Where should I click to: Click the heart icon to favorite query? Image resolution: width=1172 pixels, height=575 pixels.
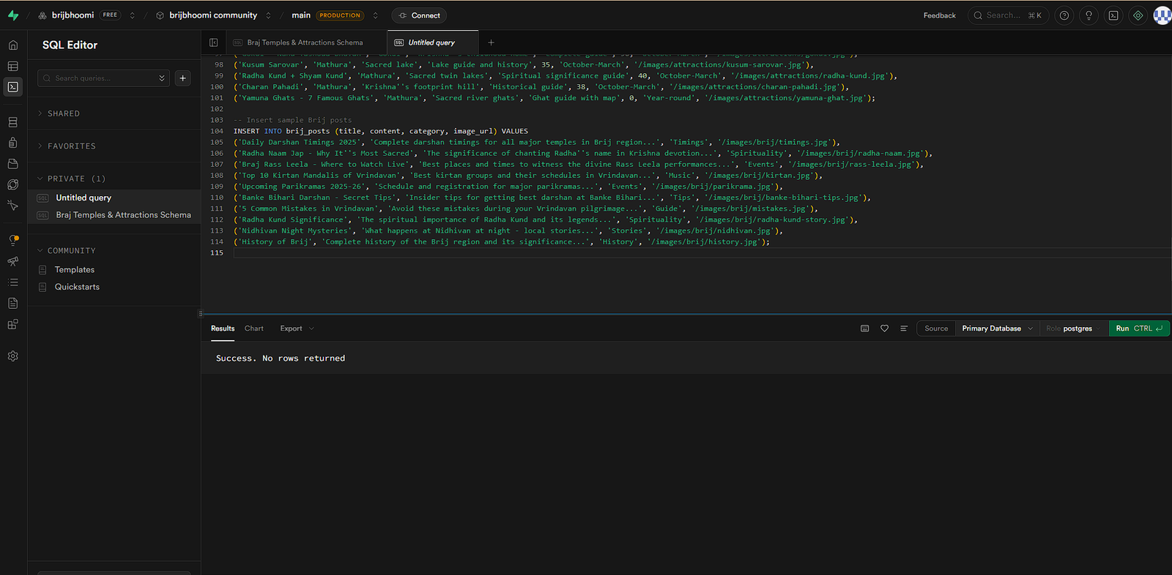click(x=884, y=328)
